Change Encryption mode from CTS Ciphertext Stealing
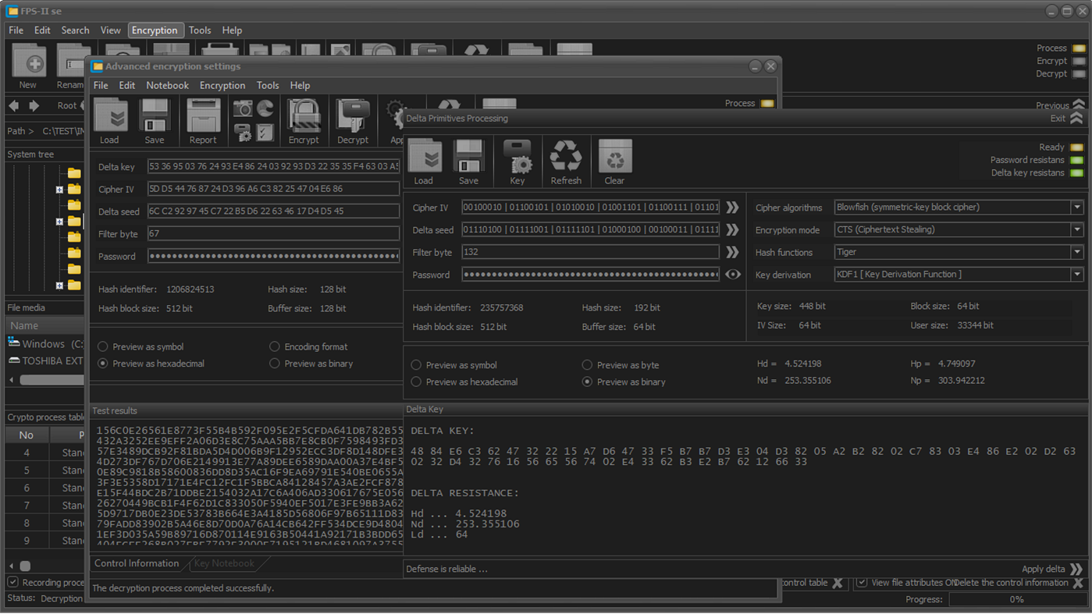The width and height of the screenshot is (1092, 614). (1076, 229)
